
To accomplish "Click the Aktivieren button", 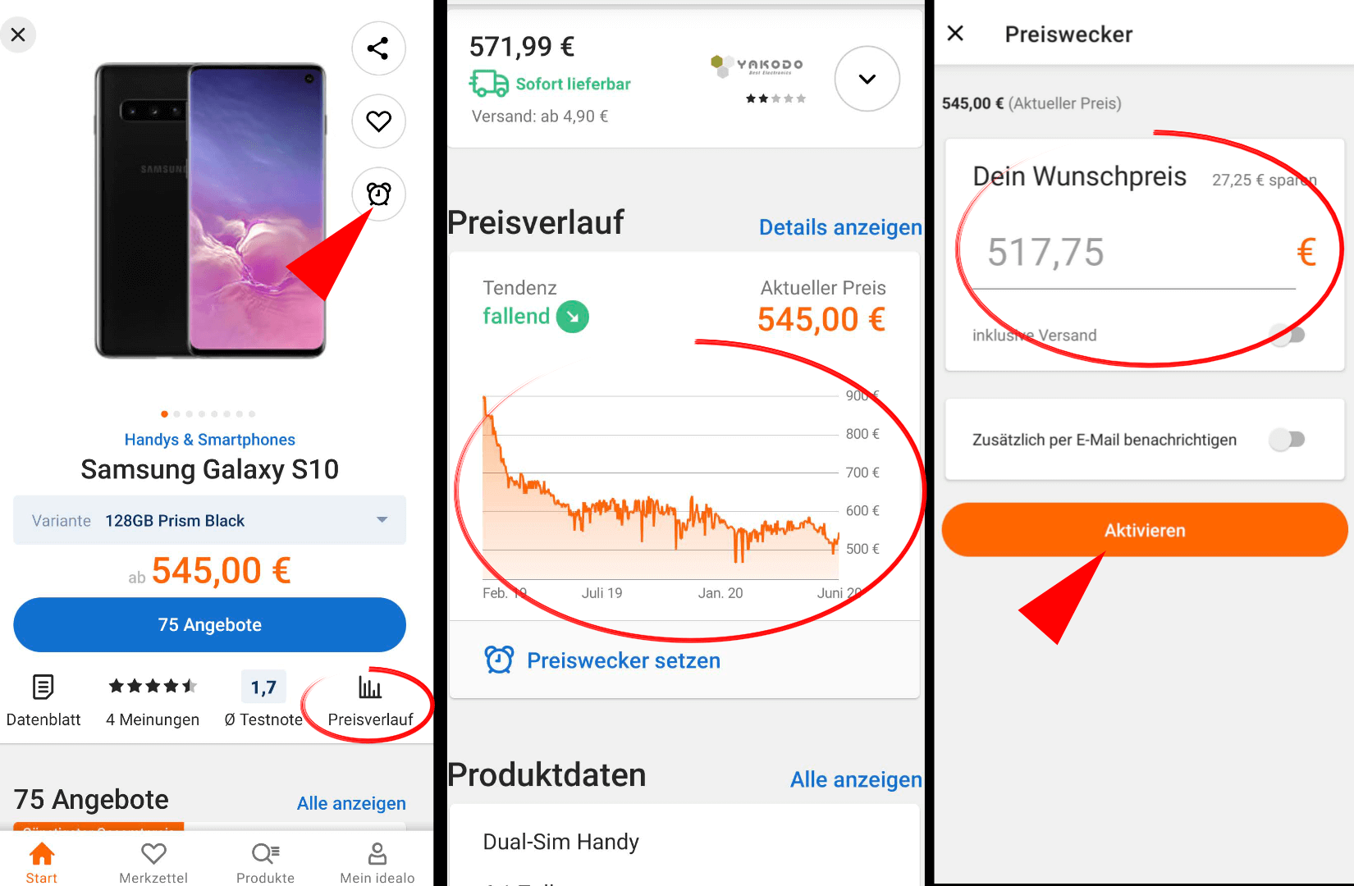I will (1145, 530).
